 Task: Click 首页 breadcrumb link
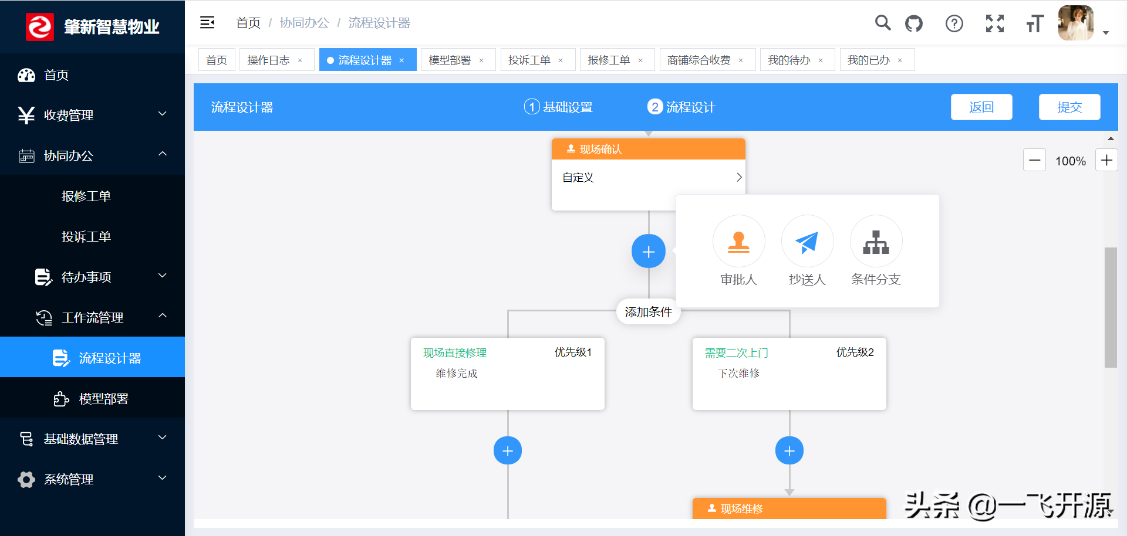[x=248, y=23]
